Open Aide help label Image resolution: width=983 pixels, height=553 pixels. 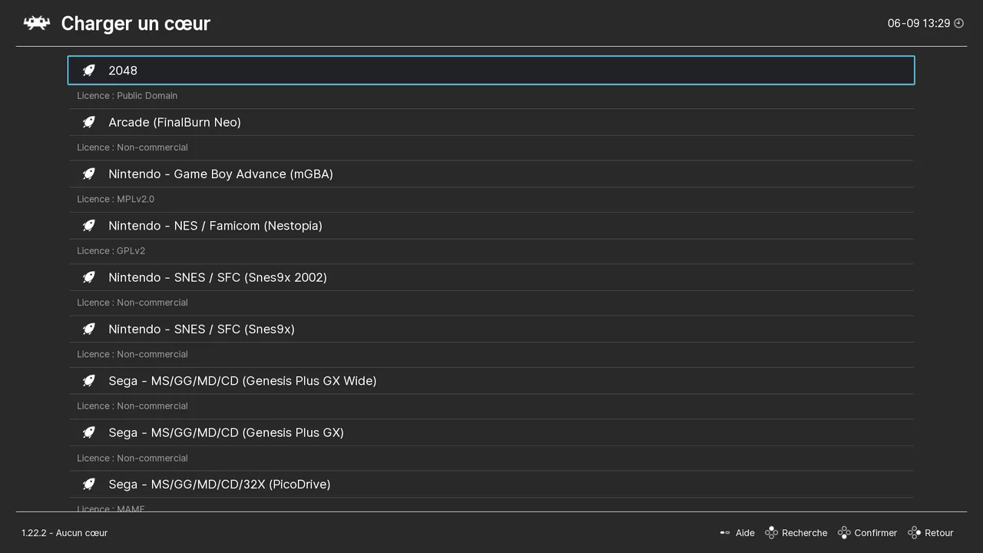coord(745,532)
